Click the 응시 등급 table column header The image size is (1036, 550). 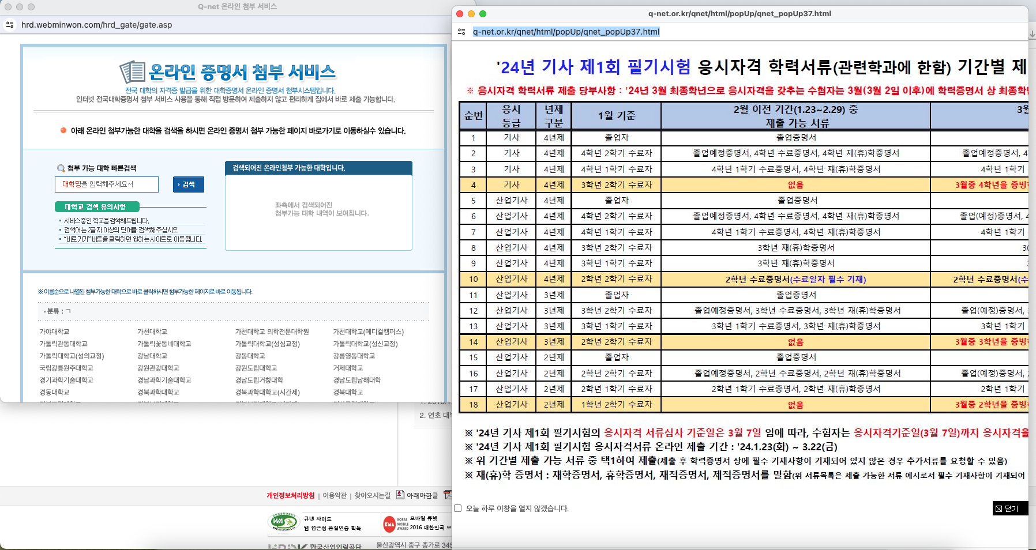512,115
